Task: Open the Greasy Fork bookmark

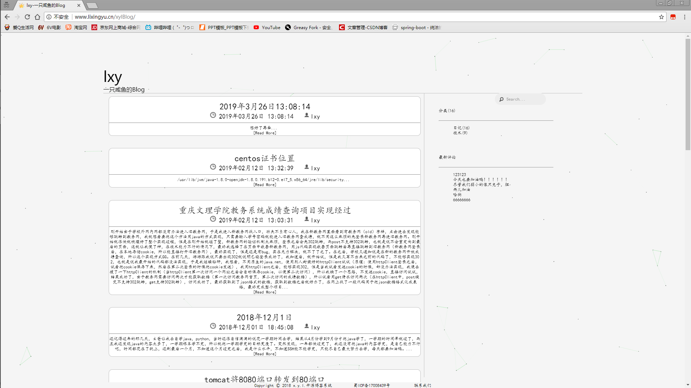Action: pyautogui.click(x=308, y=27)
